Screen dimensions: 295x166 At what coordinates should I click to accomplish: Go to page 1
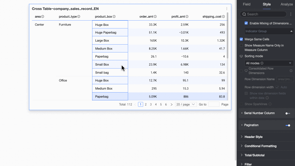(141, 105)
